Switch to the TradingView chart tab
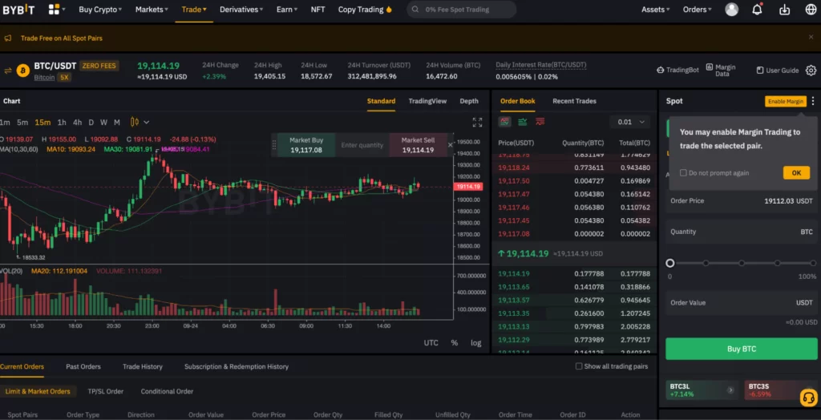 pos(427,101)
